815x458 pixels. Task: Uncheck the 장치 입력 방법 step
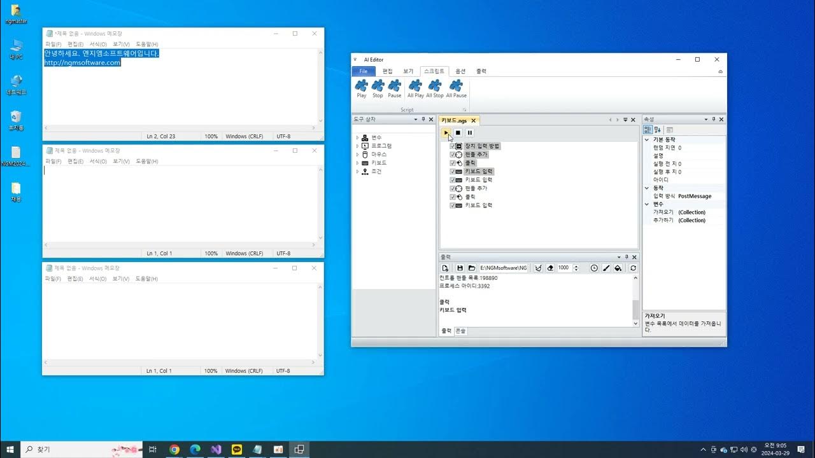point(453,146)
